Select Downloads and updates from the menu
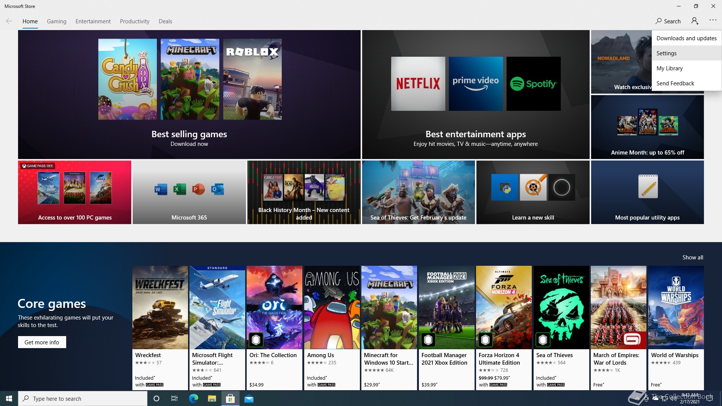Screen dimensions: 722x406 tap(686, 38)
